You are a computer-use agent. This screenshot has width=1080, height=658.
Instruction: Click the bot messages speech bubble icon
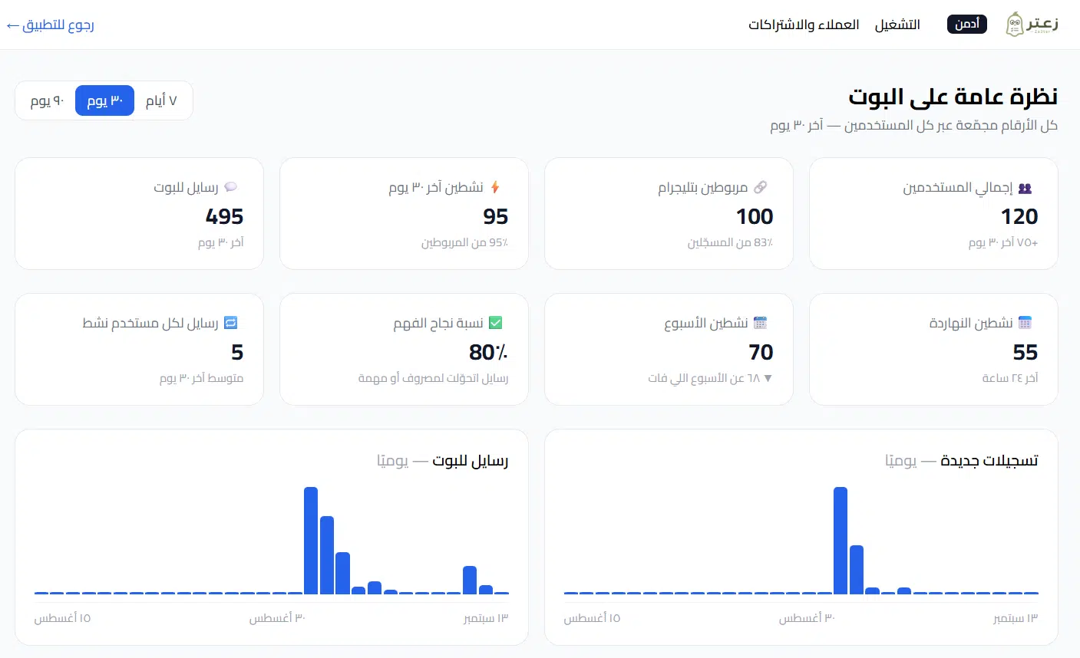click(x=230, y=187)
